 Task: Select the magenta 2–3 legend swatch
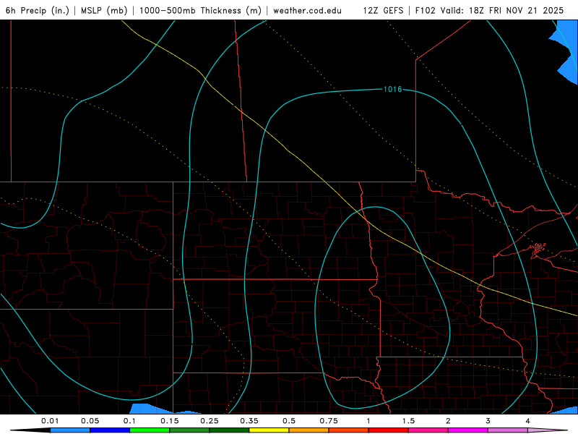point(468,430)
